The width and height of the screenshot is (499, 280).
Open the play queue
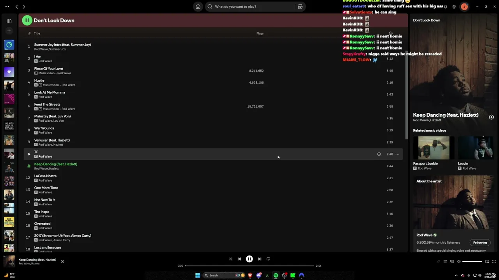[x=445, y=262]
